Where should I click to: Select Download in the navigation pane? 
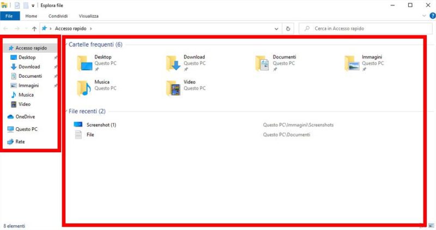[31, 66]
